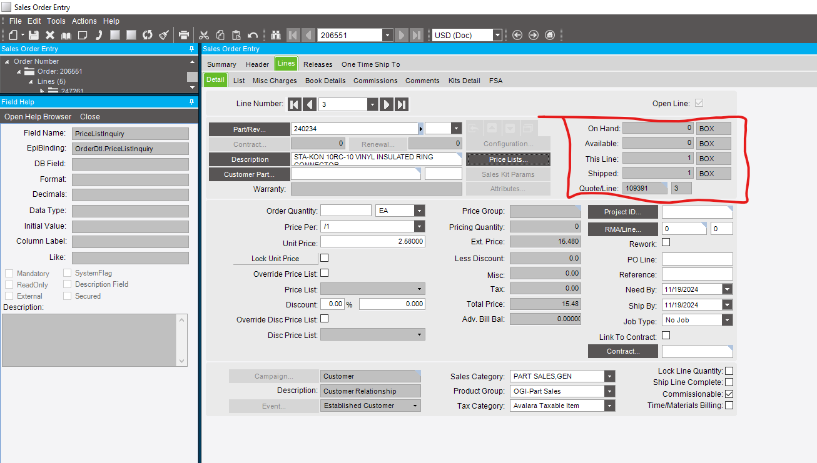Enable Override Price List checkbox
The image size is (817, 463).
point(324,273)
